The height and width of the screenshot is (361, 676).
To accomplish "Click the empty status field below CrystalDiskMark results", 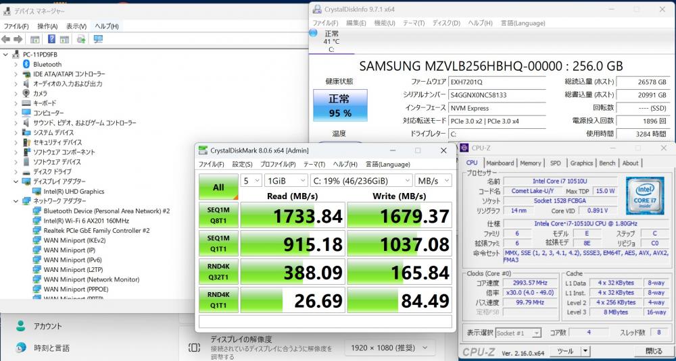I will 325,321.
